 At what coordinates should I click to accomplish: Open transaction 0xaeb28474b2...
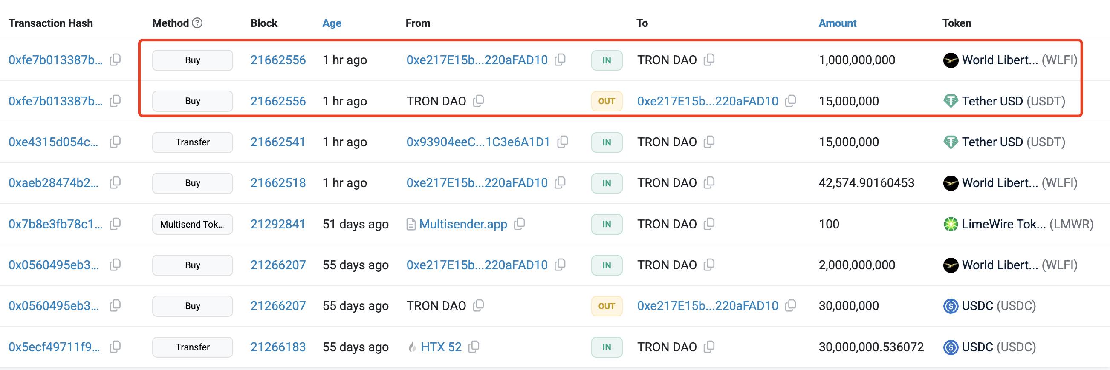54,182
